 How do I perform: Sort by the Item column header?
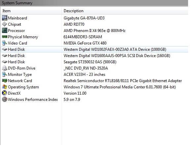[x=31, y=11]
